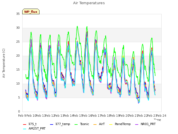Click the 0 y-axis tick label
The height and width of the screenshot is (134, 178).
[19, 112]
